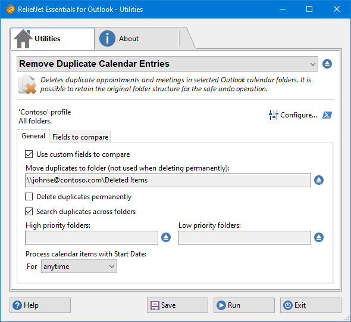Screen dimensions: 351x322
Task: Choose low priority folders via eject icon
Action: click(x=319, y=237)
